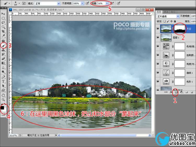The image size is (196, 147).
Task: Toggle lock position icon
Action: pyautogui.click(x=171, y=21)
